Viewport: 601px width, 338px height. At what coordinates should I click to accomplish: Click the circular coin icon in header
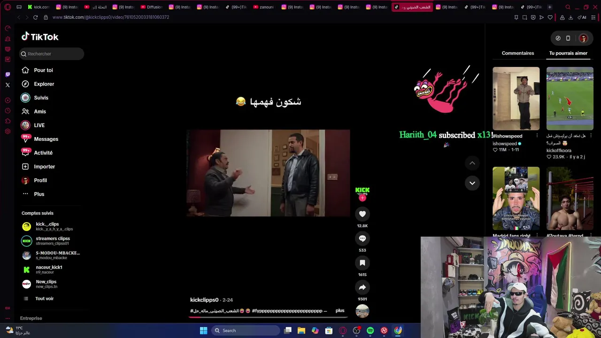(x=558, y=38)
